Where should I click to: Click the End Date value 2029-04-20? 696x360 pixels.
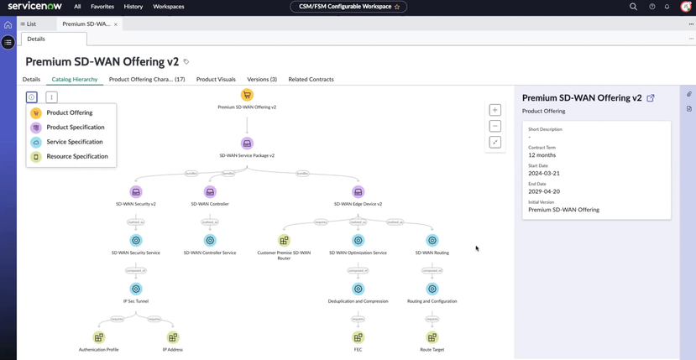[544, 192]
